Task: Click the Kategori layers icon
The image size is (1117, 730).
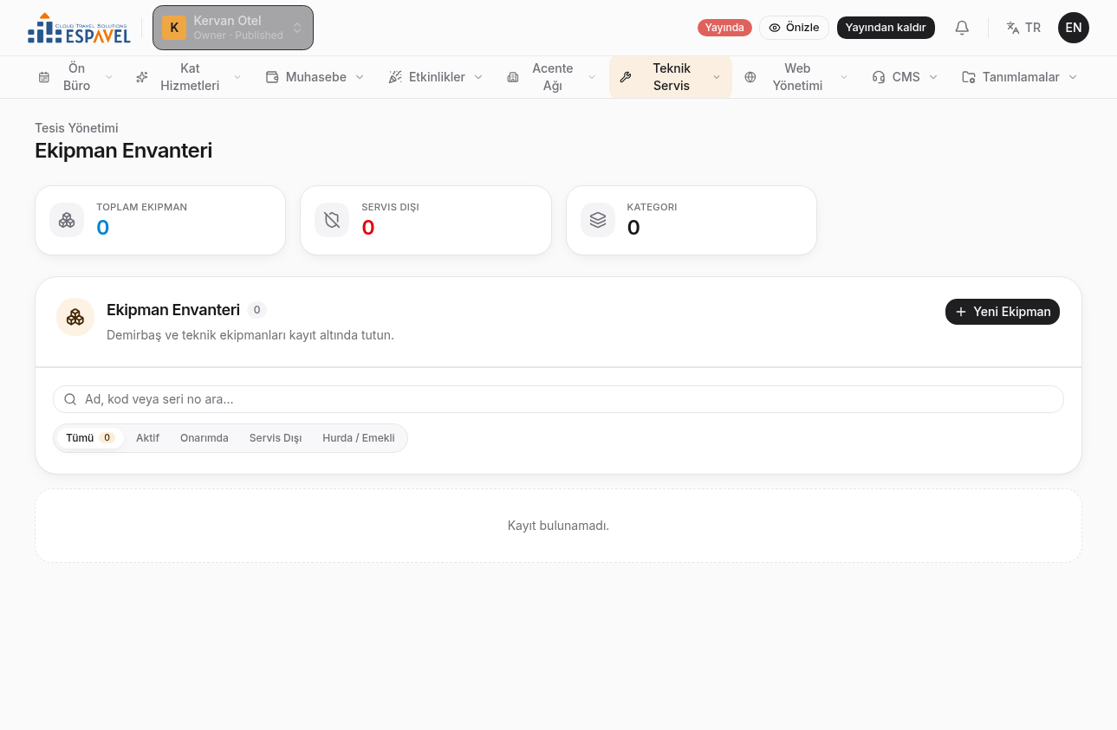Action: [598, 220]
